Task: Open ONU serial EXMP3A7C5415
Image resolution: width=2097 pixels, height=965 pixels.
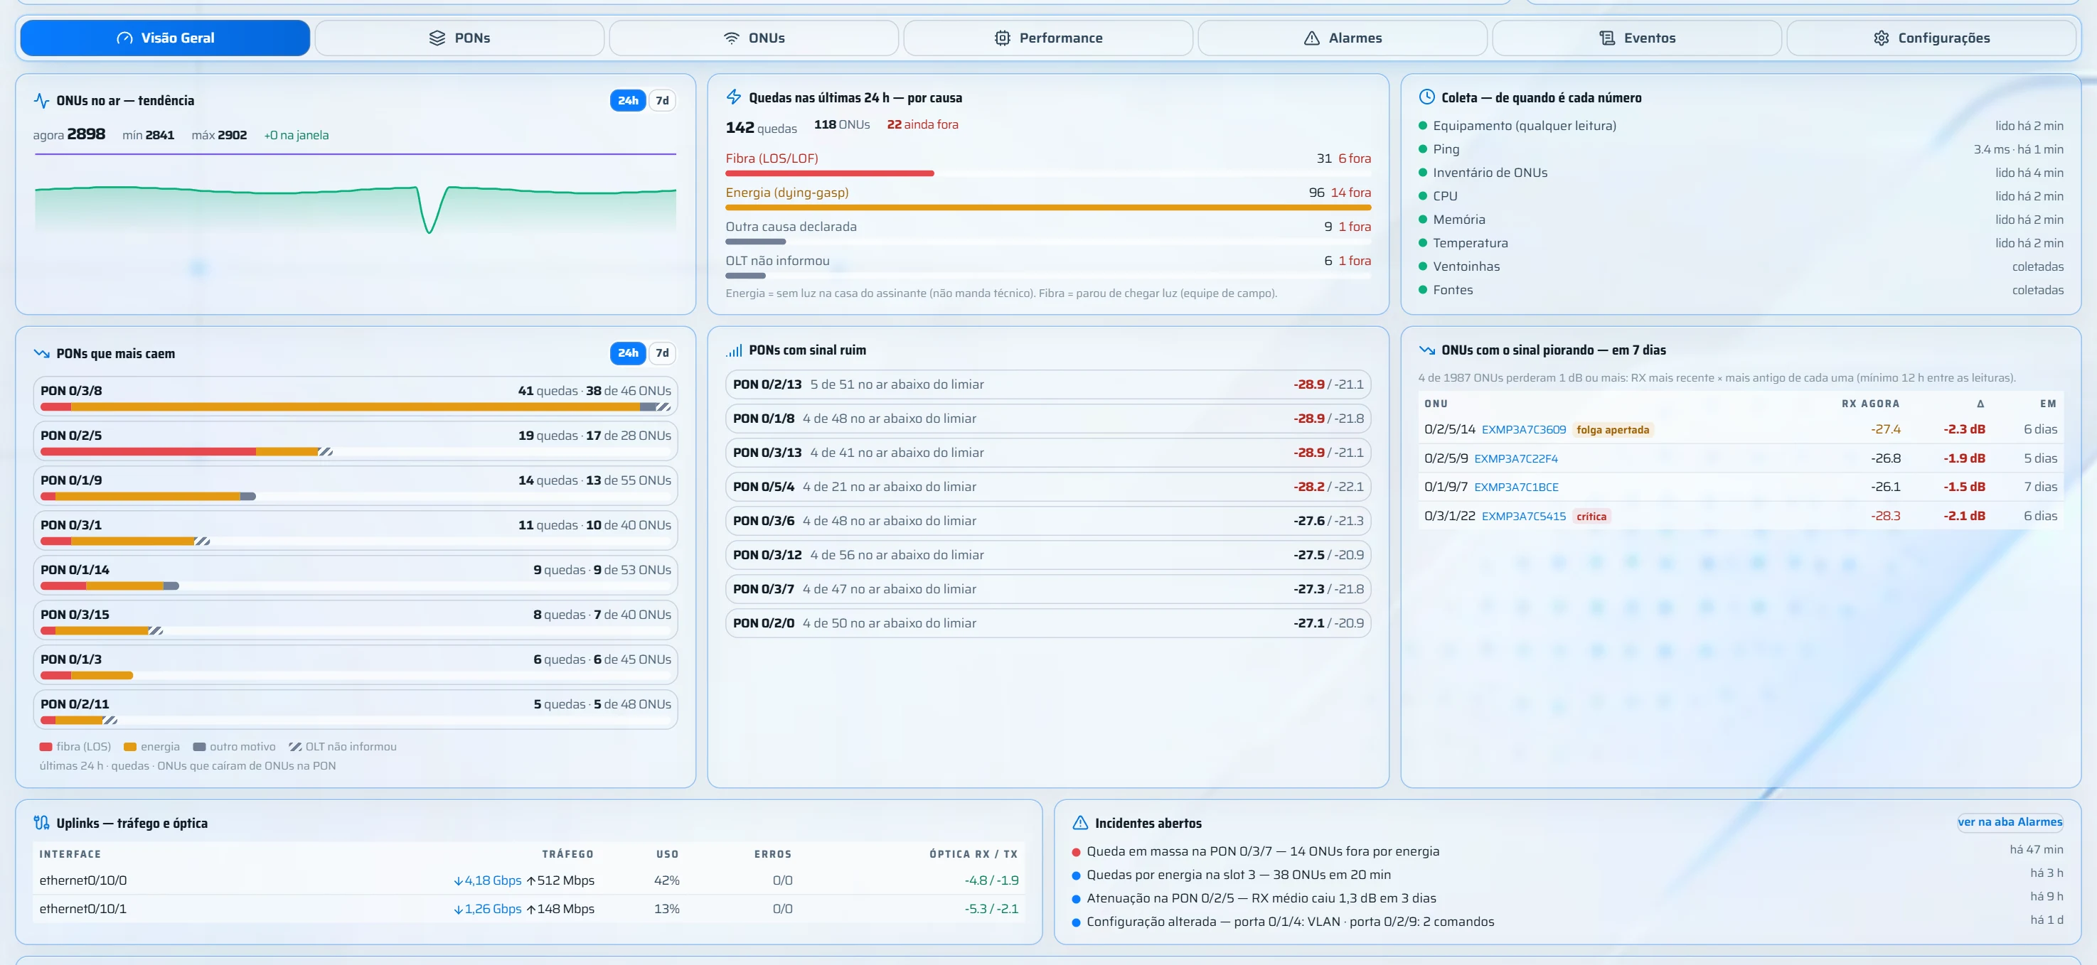Action: (x=1523, y=516)
